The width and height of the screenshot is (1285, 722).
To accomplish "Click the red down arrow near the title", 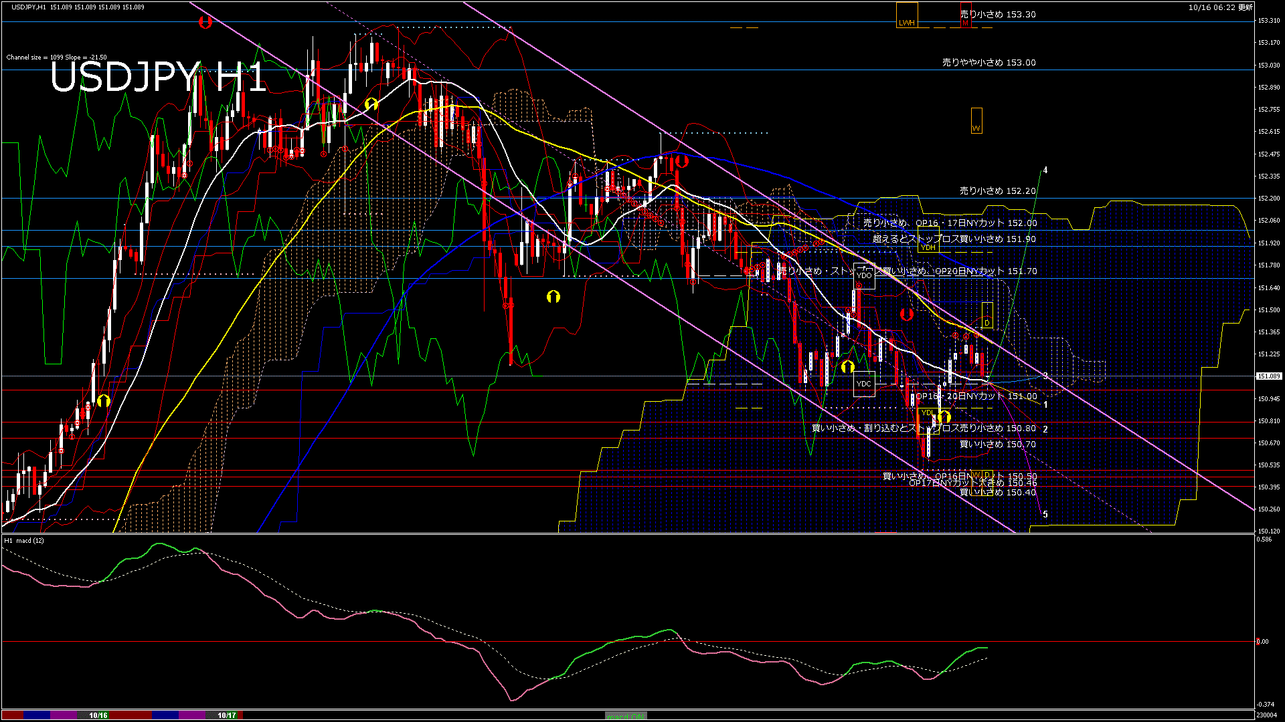I will click(205, 22).
